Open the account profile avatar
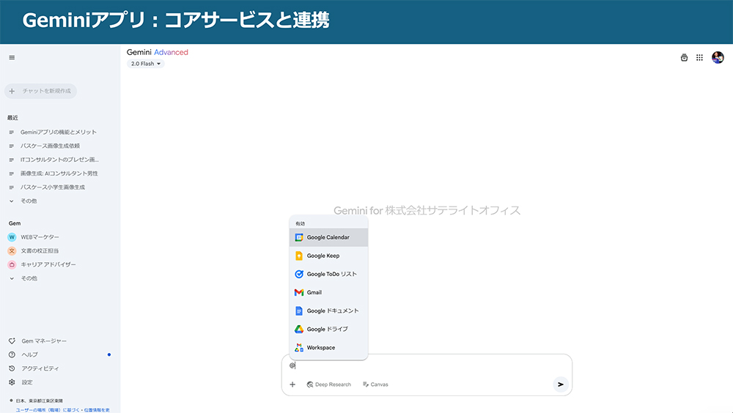 718,57
